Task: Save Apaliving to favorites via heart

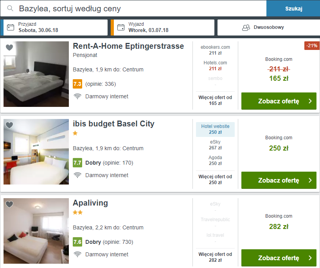Action: (x=9, y=204)
